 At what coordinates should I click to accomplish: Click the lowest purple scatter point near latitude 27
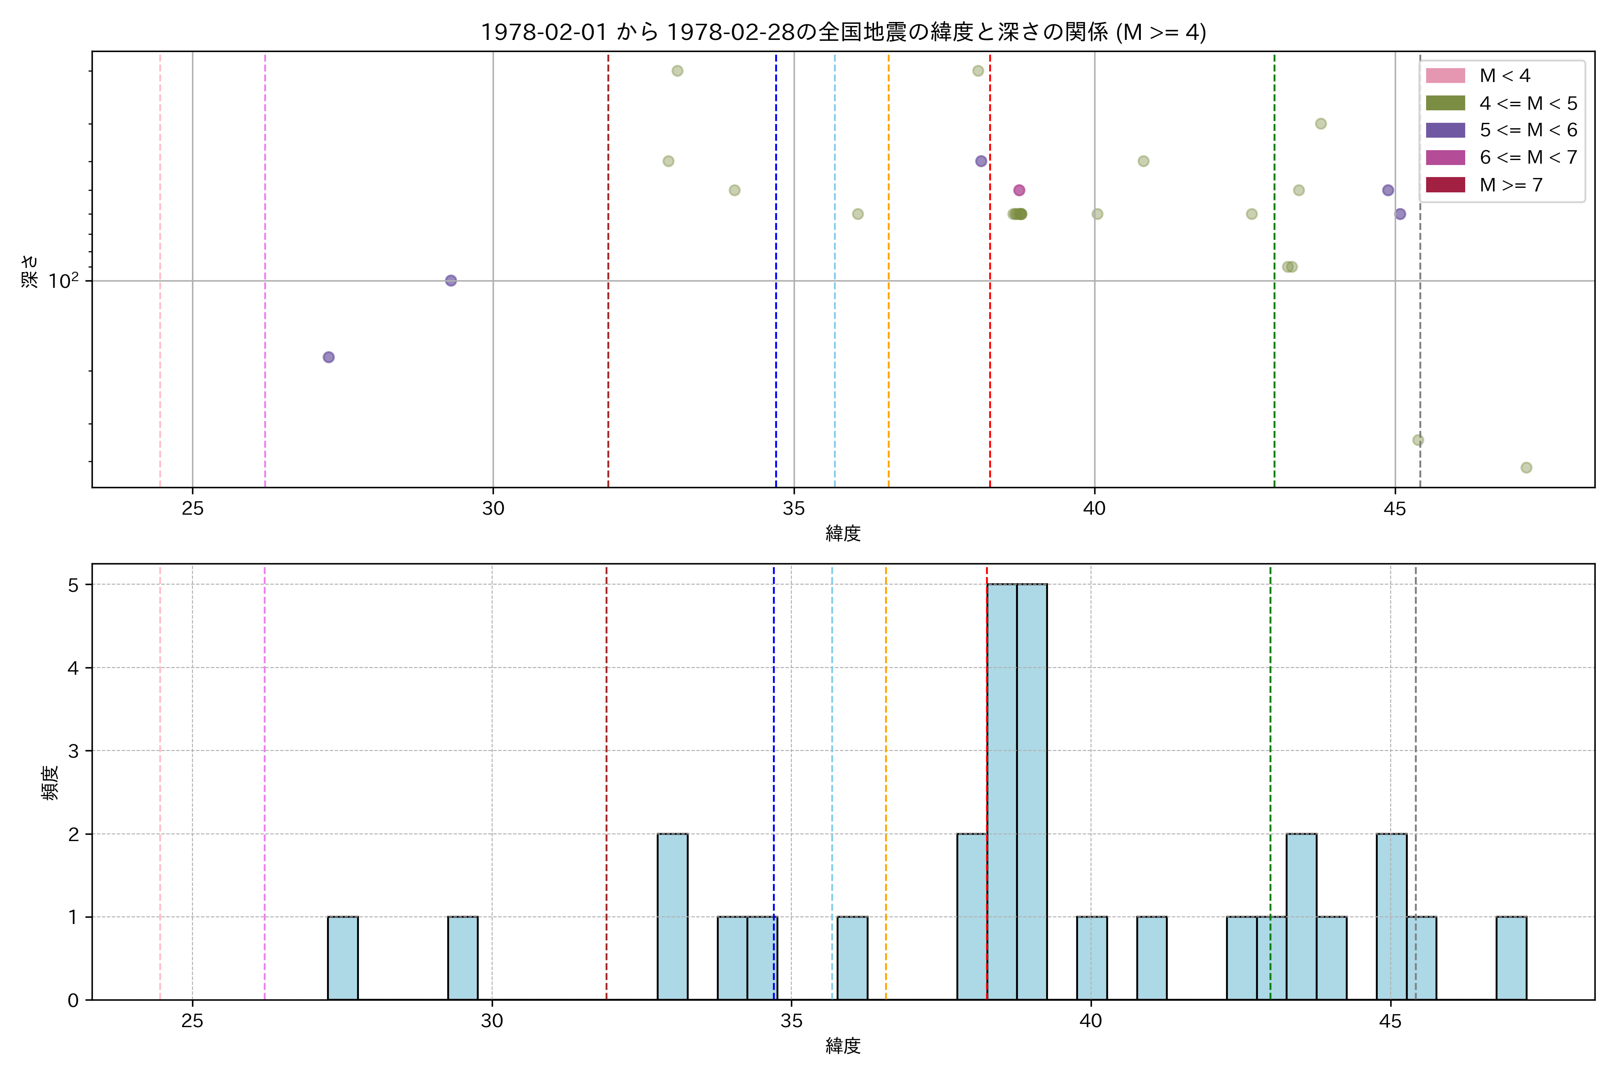point(329,357)
